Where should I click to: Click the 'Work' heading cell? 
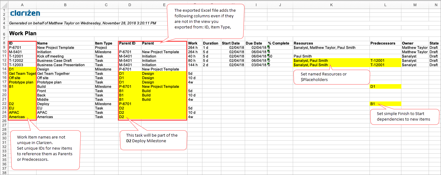click(195, 43)
